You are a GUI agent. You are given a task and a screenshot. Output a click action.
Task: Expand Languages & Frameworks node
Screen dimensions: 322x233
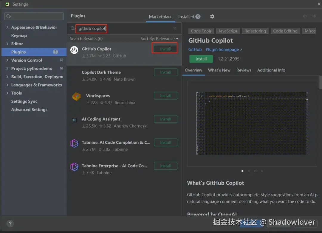(x=7, y=85)
